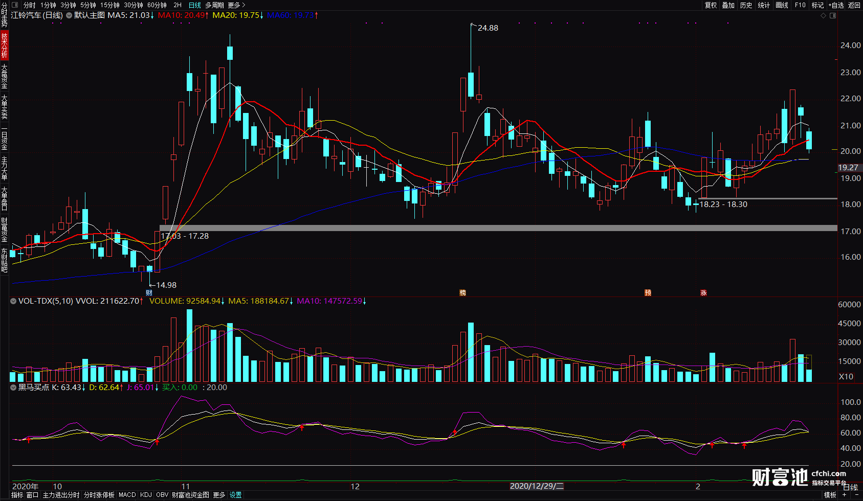Screen dimensions: 863x501
Task: Switch to the 分时涨停板 indicator
Action: click(x=99, y=495)
